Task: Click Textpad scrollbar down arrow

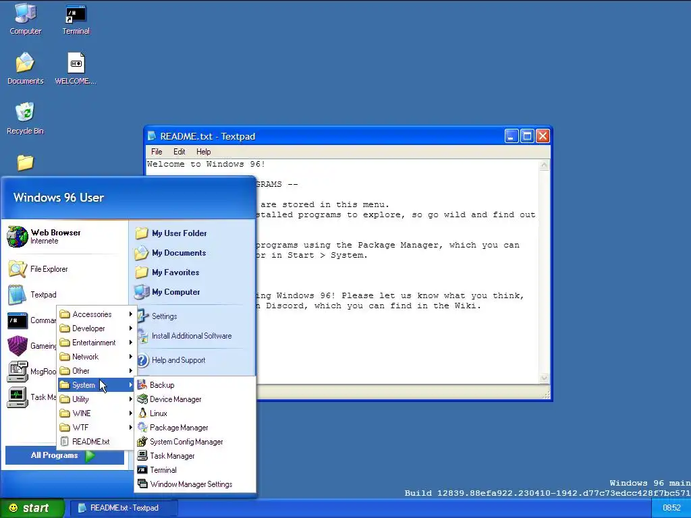Action: click(x=545, y=378)
